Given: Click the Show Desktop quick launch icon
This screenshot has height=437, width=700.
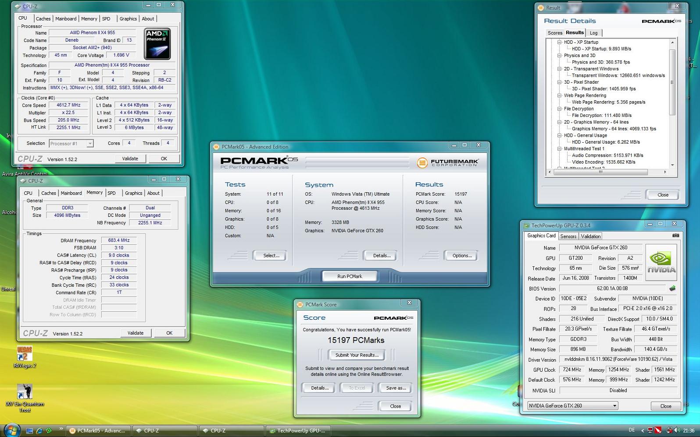Looking at the screenshot, I should coord(29,431).
